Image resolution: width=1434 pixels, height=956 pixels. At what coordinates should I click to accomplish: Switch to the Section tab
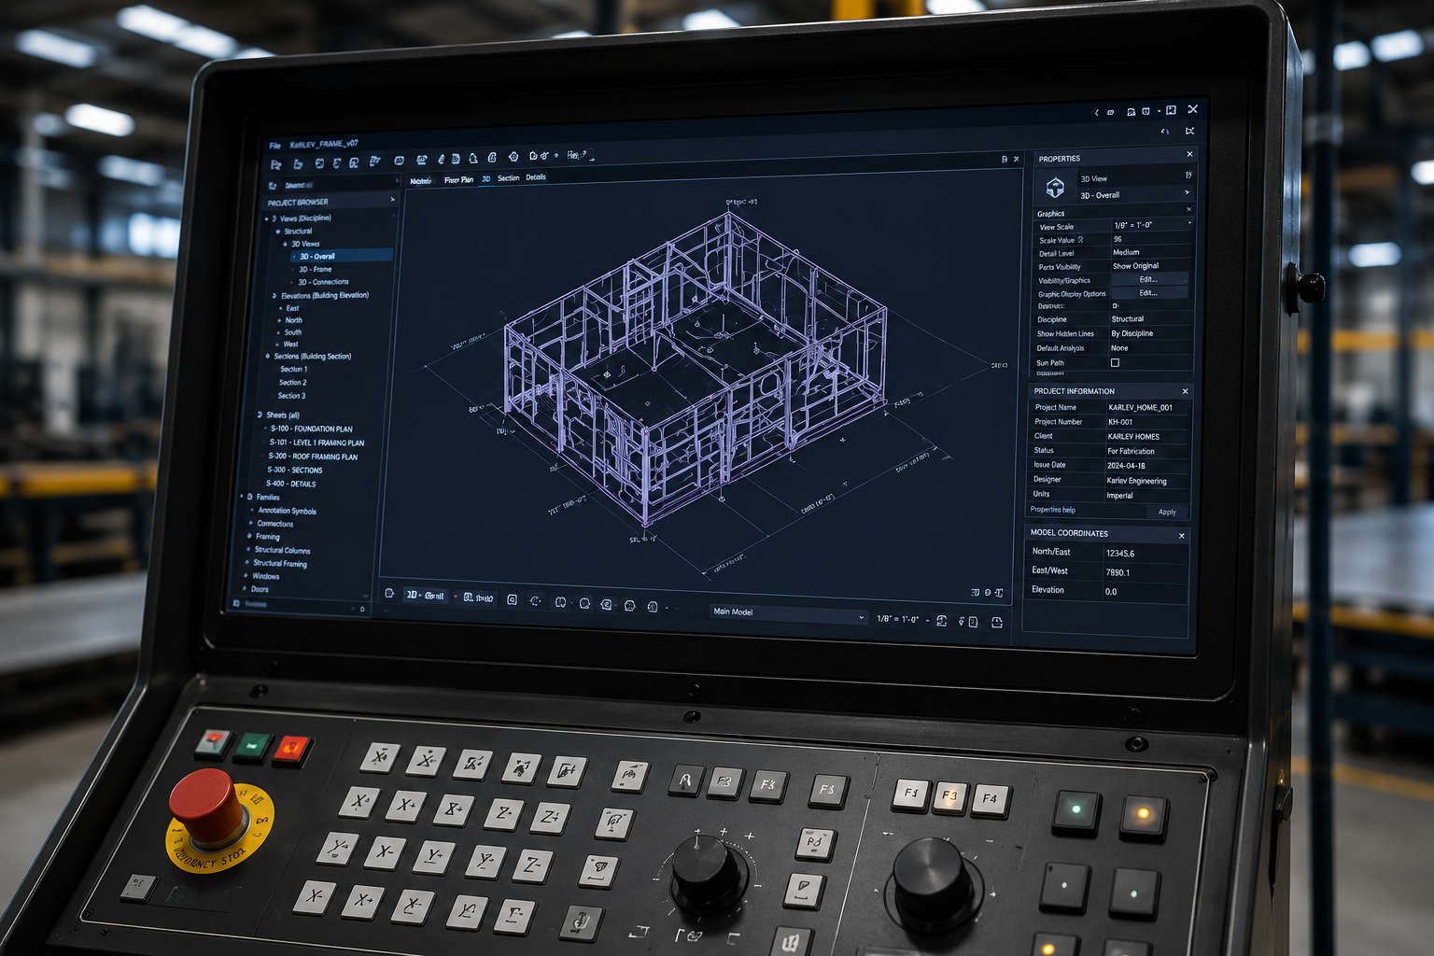point(509,177)
